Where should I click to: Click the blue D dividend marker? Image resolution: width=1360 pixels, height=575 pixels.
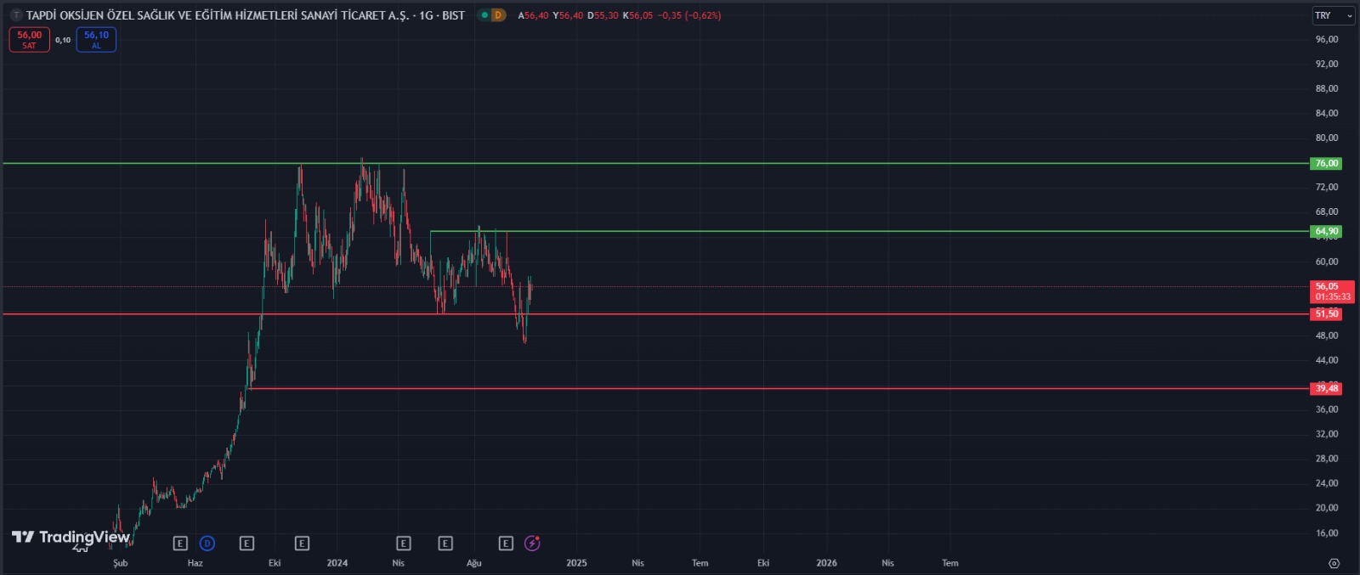(x=207, y=544)
